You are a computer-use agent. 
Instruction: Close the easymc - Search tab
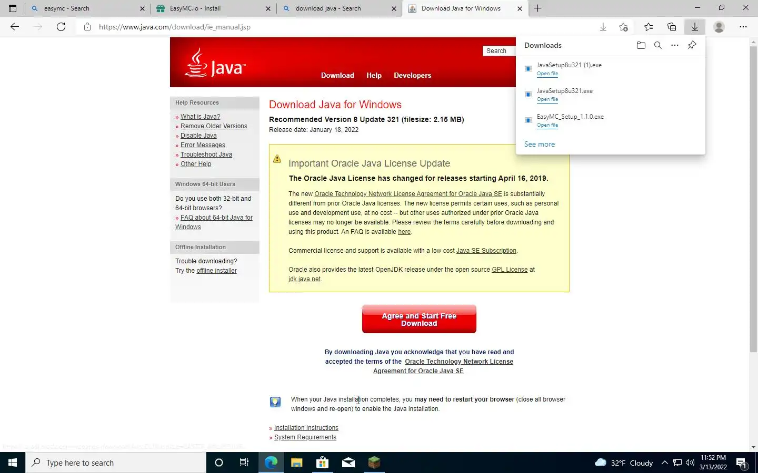(x=142, y=8)
